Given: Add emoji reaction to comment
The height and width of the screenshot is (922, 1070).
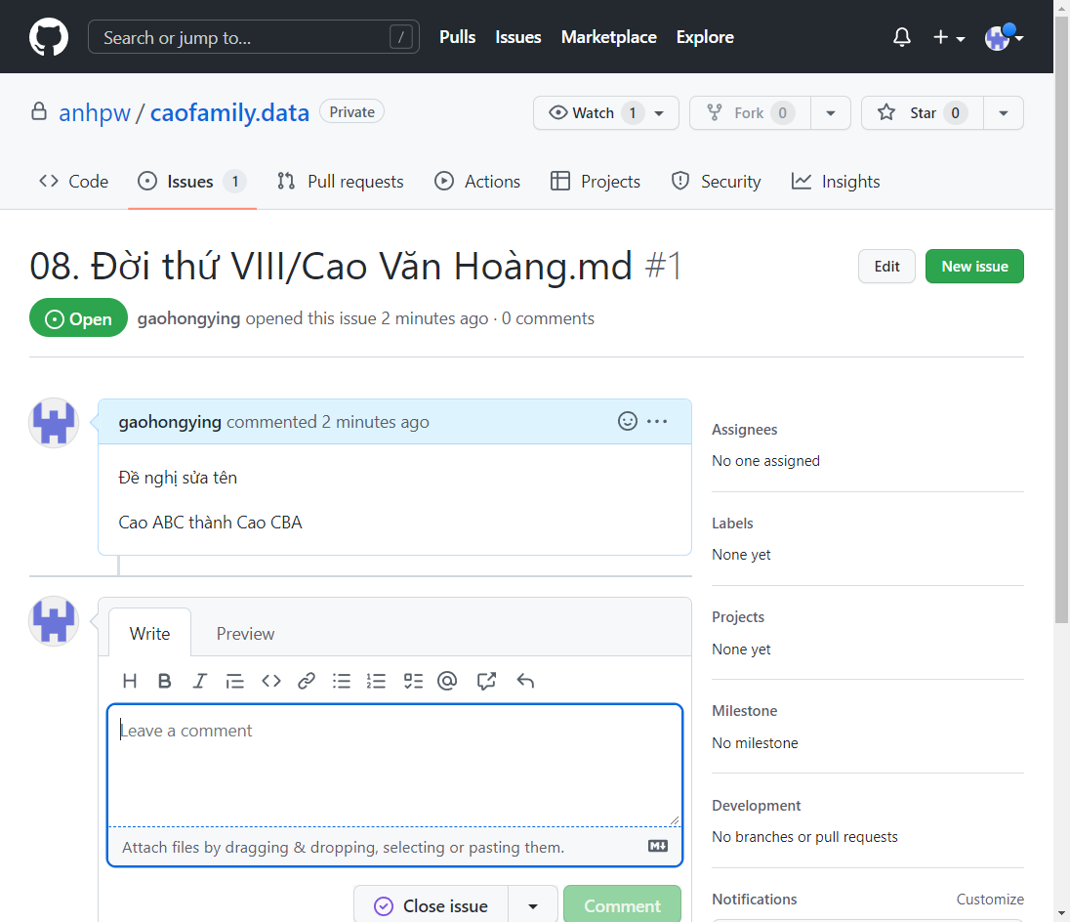Looking at the screenshot, I should click(x=628, y=421).
